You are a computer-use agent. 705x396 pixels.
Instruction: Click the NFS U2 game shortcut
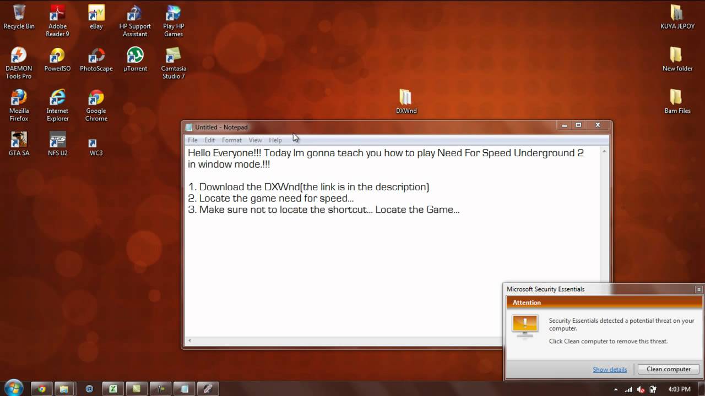click(57, 144)
